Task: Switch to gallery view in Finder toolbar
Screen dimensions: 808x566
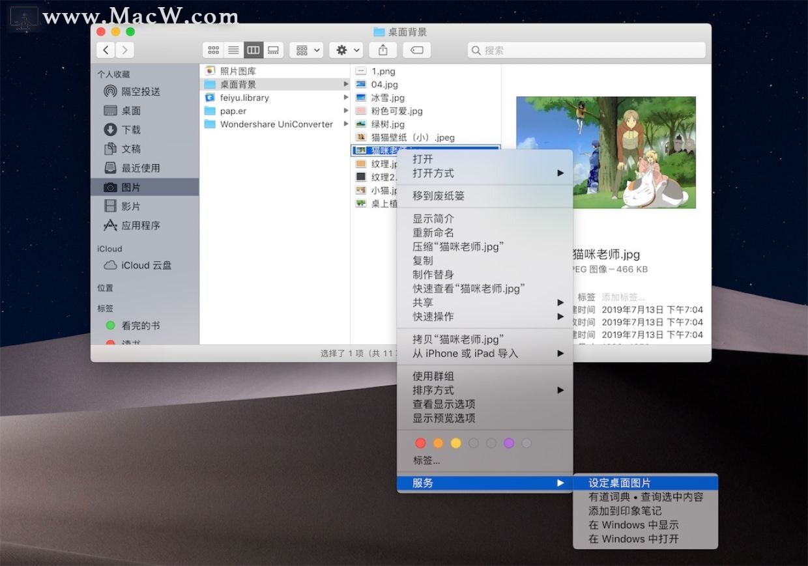Action: coord(273,50)
